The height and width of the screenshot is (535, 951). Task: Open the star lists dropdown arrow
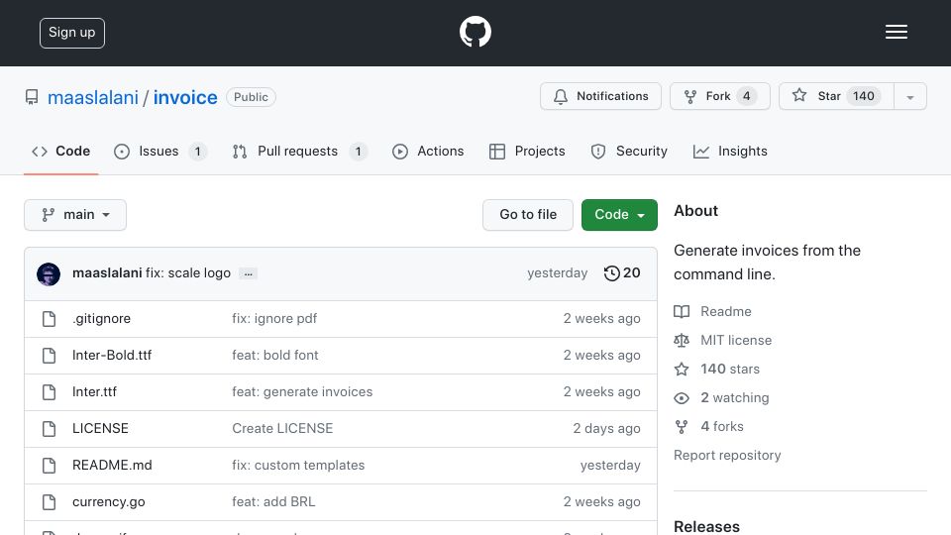point(910,96)
